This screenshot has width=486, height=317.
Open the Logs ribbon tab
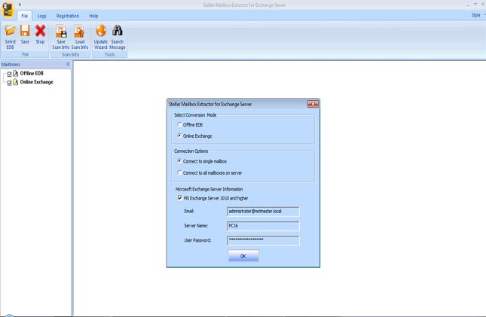[42, 16]
